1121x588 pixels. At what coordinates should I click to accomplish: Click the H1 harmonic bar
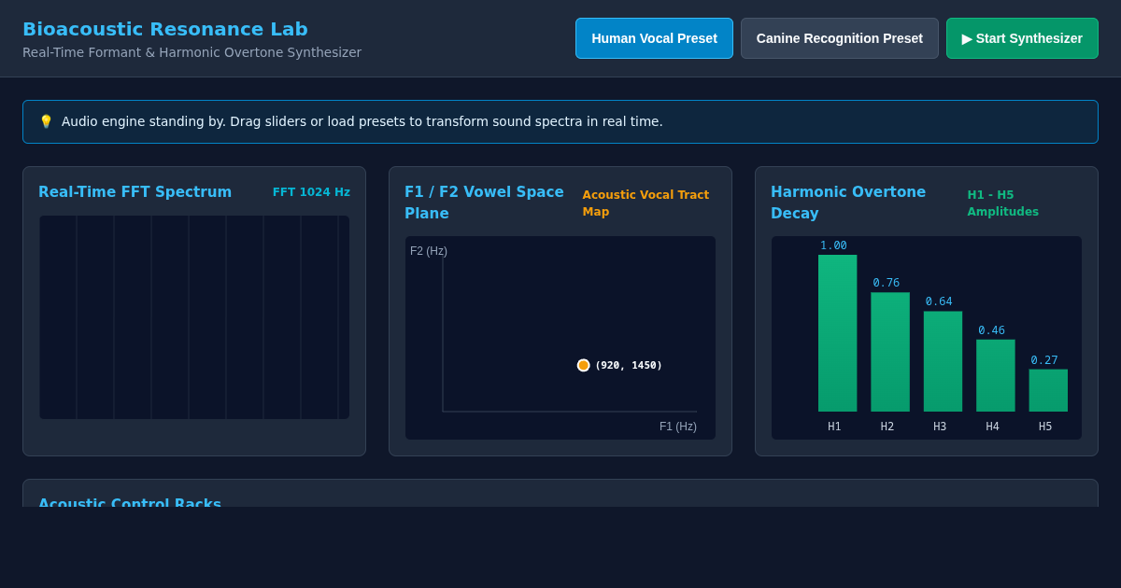point(837,333)
